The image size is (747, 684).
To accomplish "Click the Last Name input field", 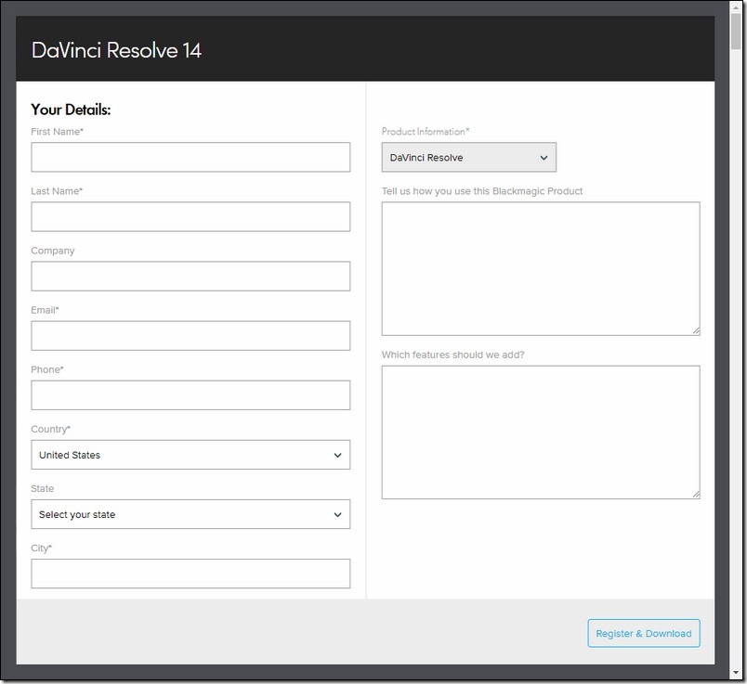I will pos(190,216).
